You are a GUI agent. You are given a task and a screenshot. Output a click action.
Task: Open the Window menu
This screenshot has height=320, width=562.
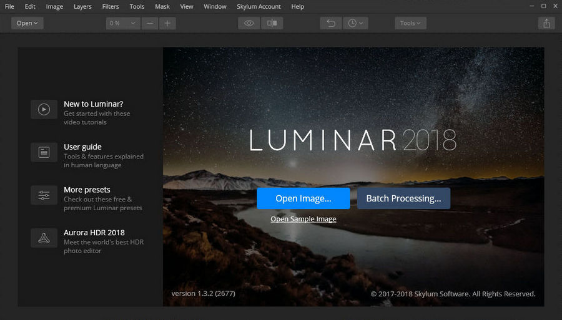(215, 6)
